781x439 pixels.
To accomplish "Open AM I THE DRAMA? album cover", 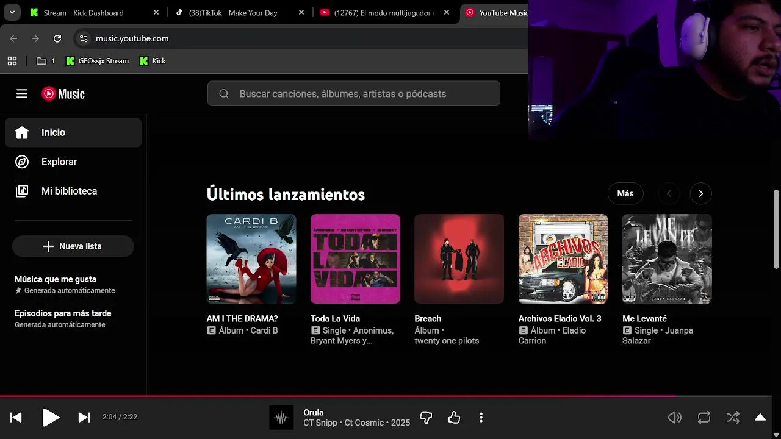I will (251, 259).
